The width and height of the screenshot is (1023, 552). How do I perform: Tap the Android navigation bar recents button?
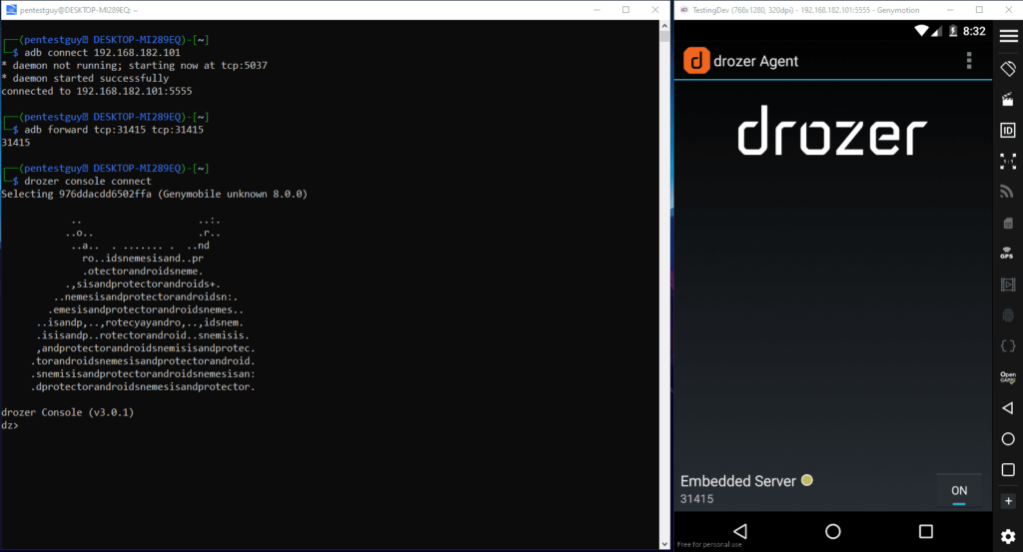point(926,531)
